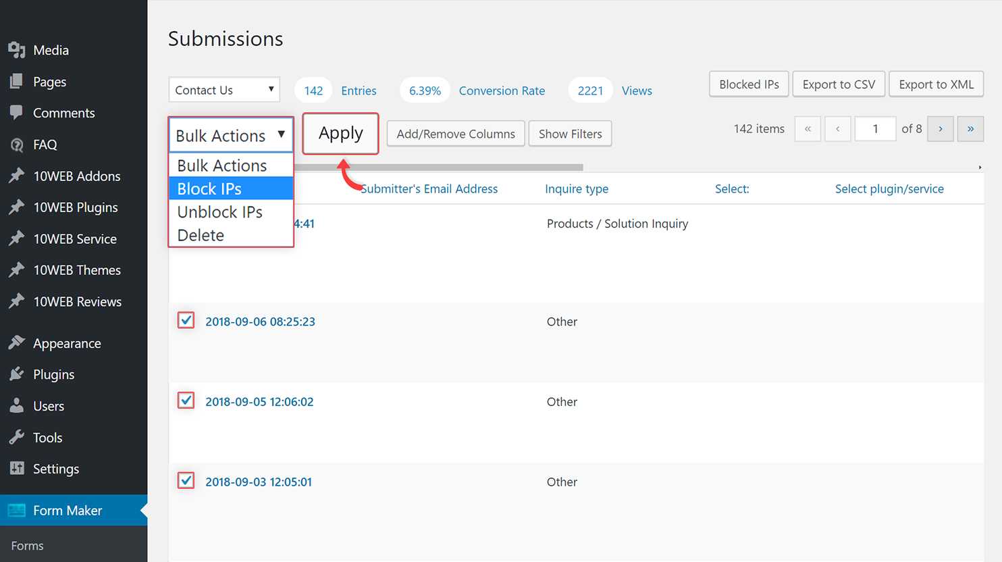1002x562 pixels.
Task: Click the 10WEB Reviews pin icon
Action: point(17,301)
